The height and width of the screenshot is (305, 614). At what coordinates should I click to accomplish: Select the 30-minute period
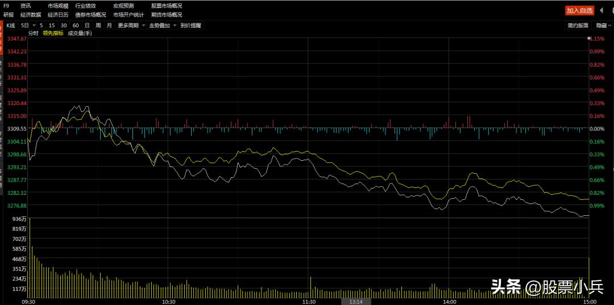tap(64, 26)
